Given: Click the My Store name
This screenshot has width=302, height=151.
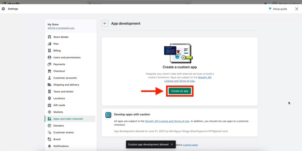Looking at the screenshot, I should click(53, 24).
